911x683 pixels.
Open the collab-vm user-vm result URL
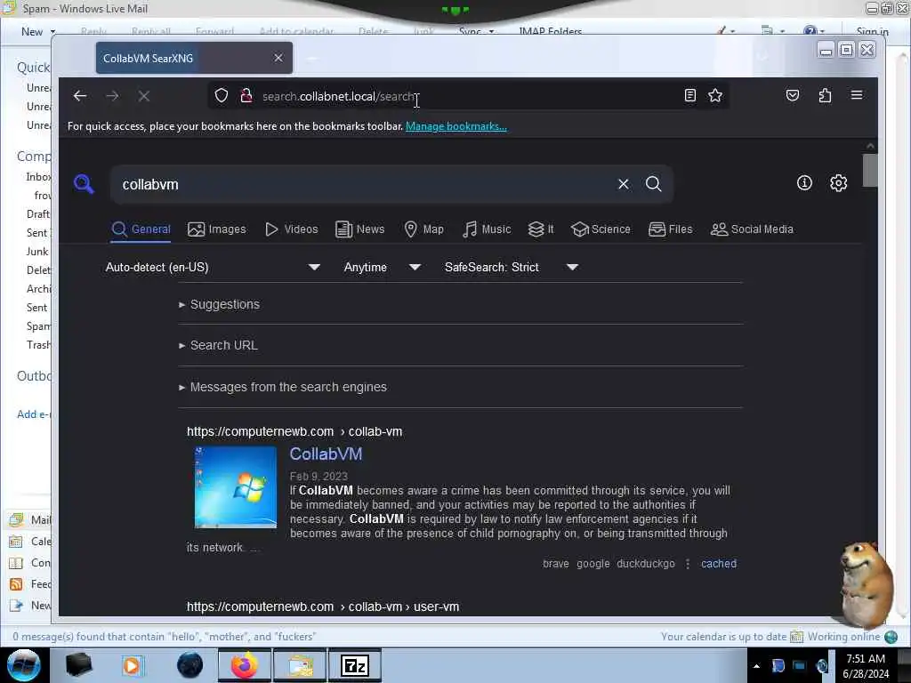(x=323, y=607)
